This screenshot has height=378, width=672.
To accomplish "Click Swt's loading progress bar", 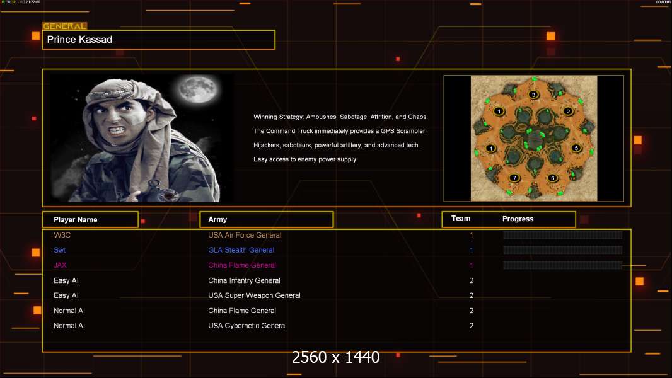I will (563, 250).
